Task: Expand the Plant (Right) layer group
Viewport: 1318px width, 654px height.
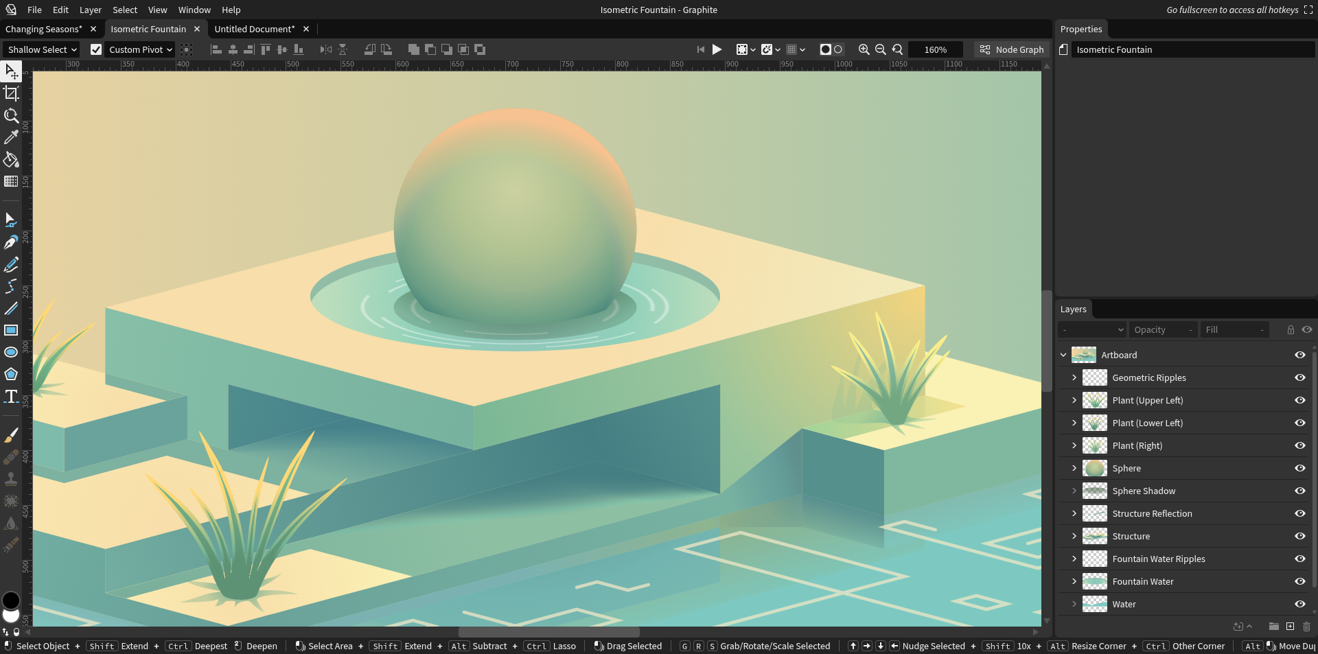Action: click(x=1074, y=445)
